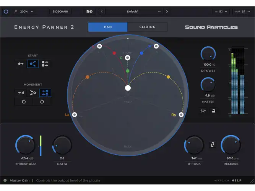Click the ATTACK knob
The image size is (255, 191).
click(194, 145)
